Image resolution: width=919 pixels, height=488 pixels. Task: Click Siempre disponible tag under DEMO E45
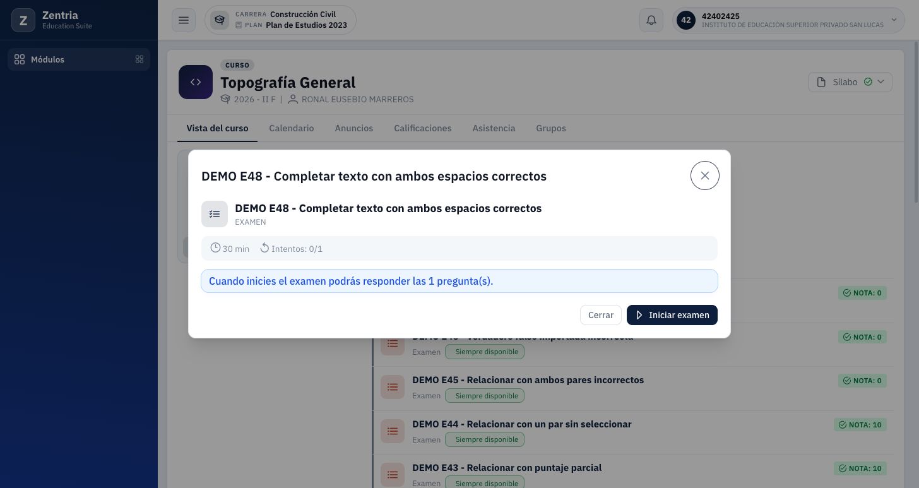pyautogui.click(x=485, y=396)
